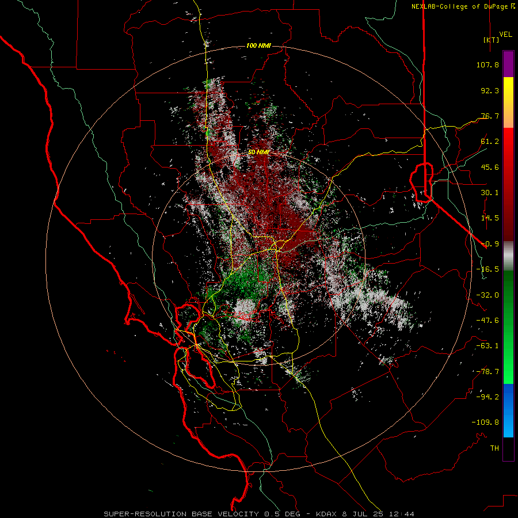Screen dimensions: 518x518
Task: Click the gray near-zero color bar segment
Action: (508, 256)
